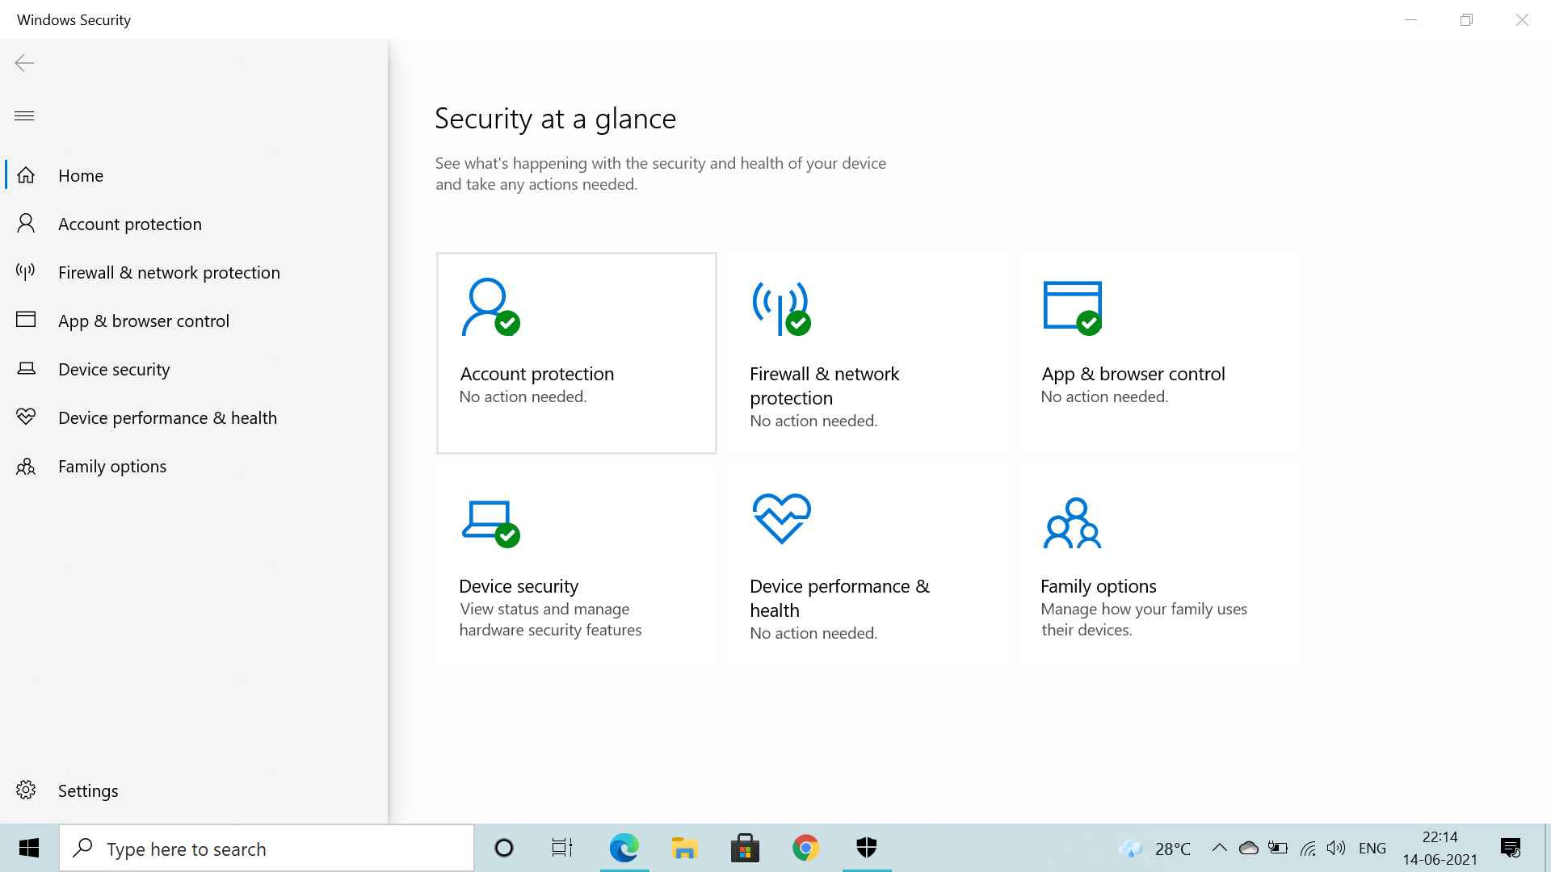
Task: Open the Firewall & network protection tile title
Action: pyautogui.click(x=825, y=386)
